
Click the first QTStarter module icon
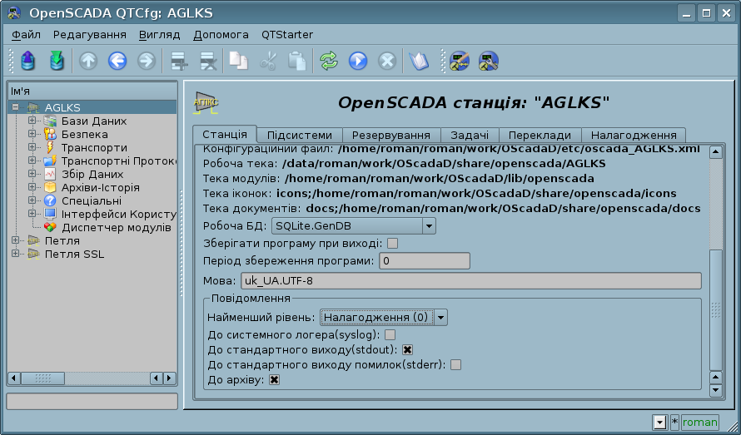tap(460, 61)
